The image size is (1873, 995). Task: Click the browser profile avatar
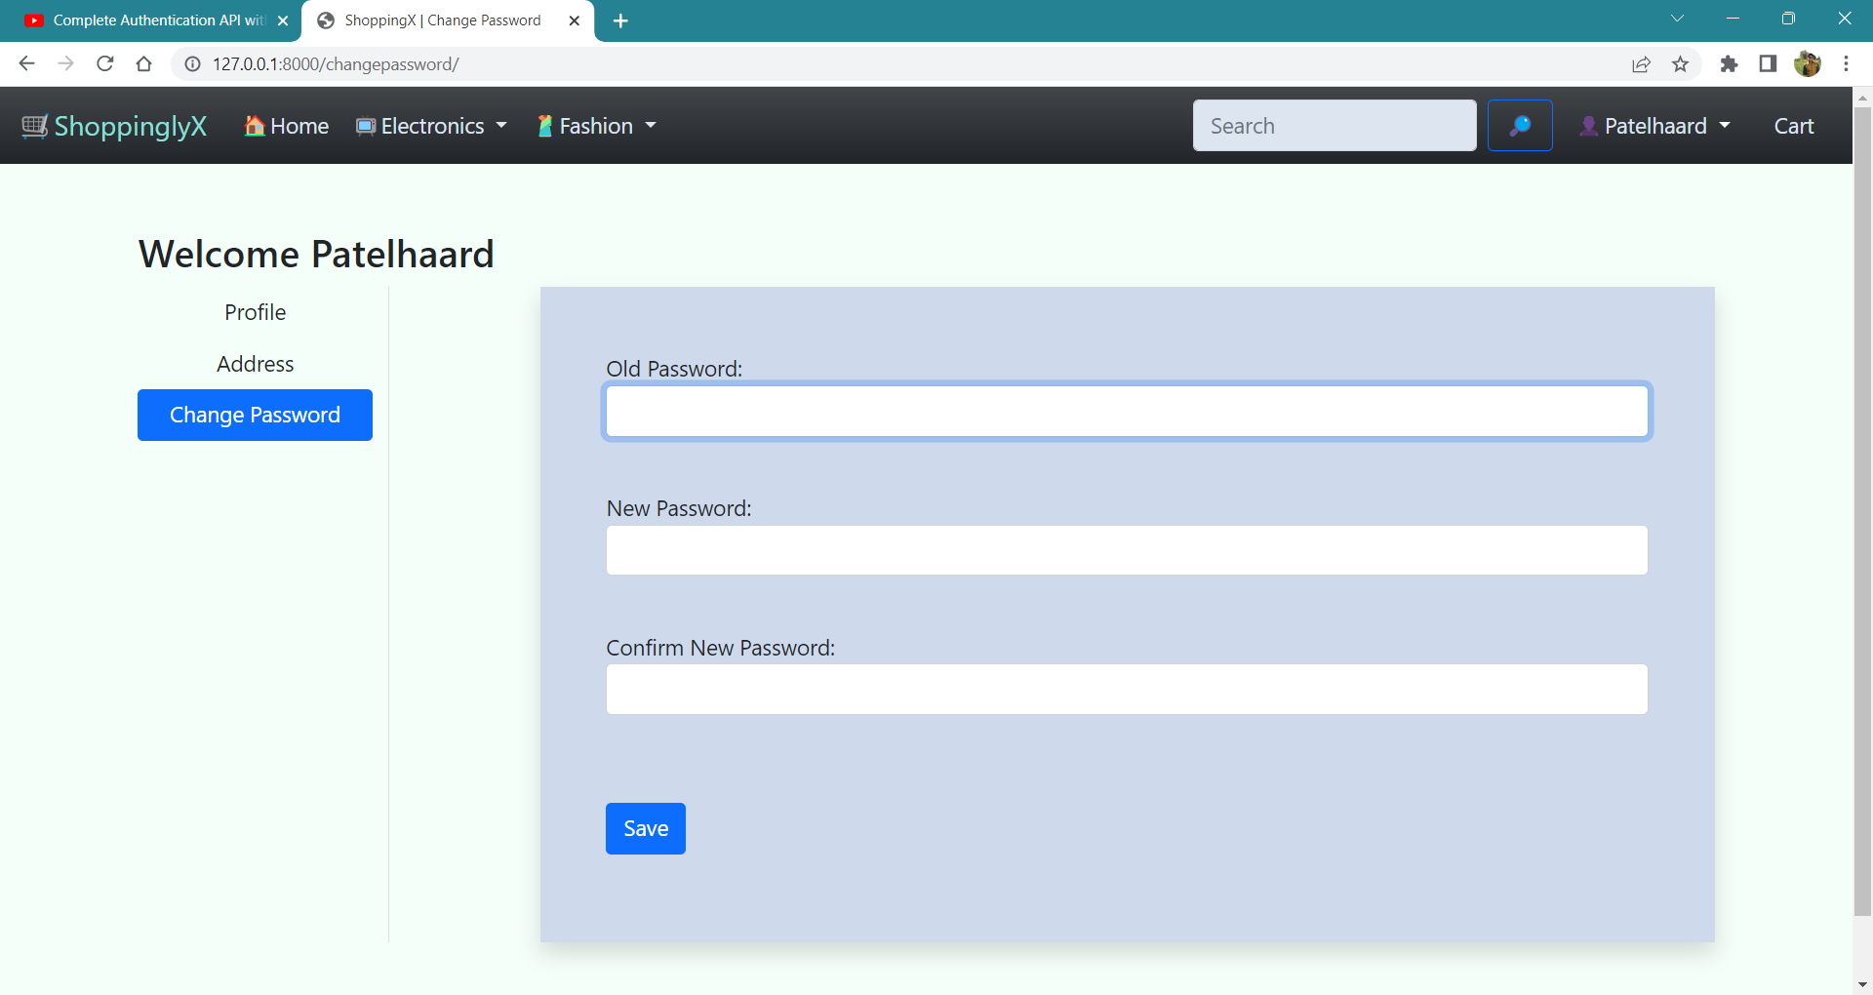coord(1810,64)
